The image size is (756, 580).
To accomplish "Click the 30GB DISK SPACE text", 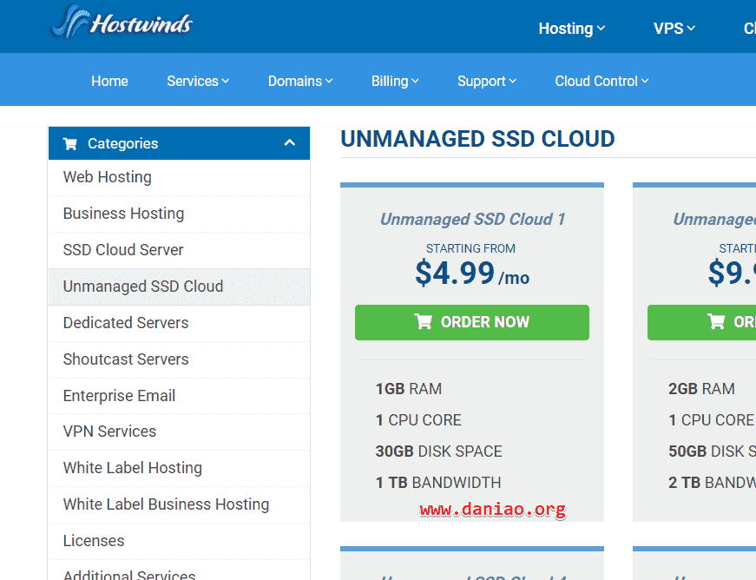I will pyautogui.click(x=438, y=451).
